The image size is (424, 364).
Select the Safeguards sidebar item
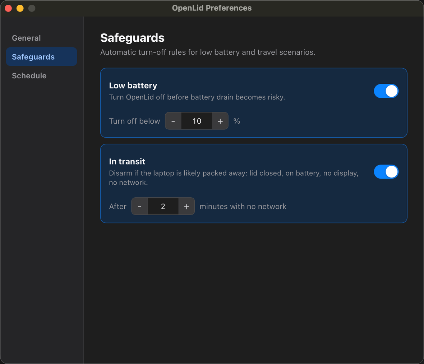point(41,56)
